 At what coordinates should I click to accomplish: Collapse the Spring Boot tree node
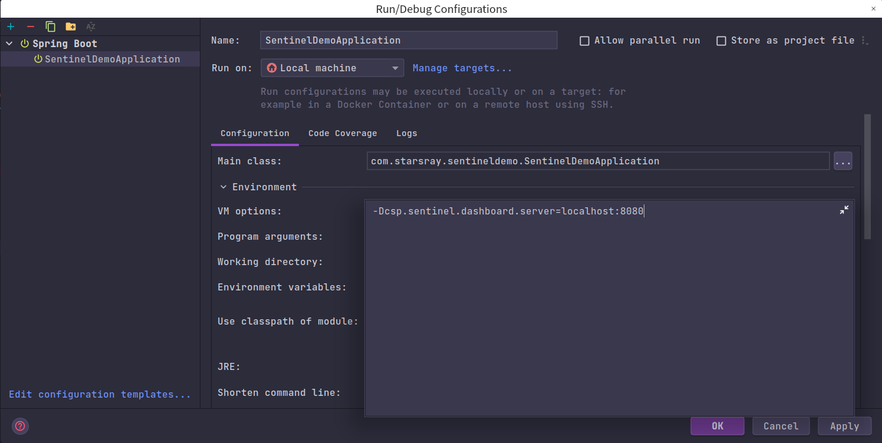pos(9,44)
